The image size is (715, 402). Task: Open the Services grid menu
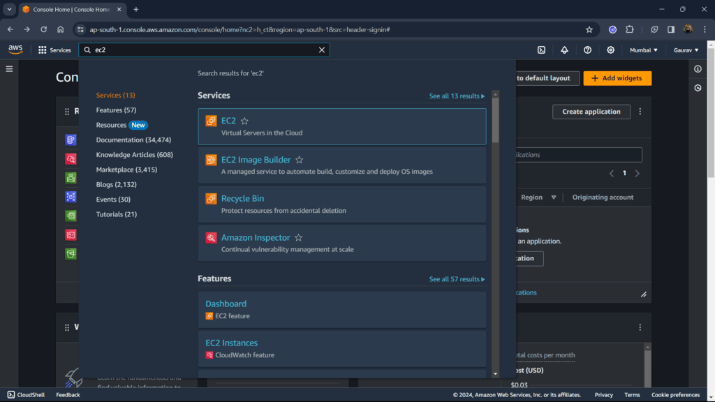click(54, 50)
